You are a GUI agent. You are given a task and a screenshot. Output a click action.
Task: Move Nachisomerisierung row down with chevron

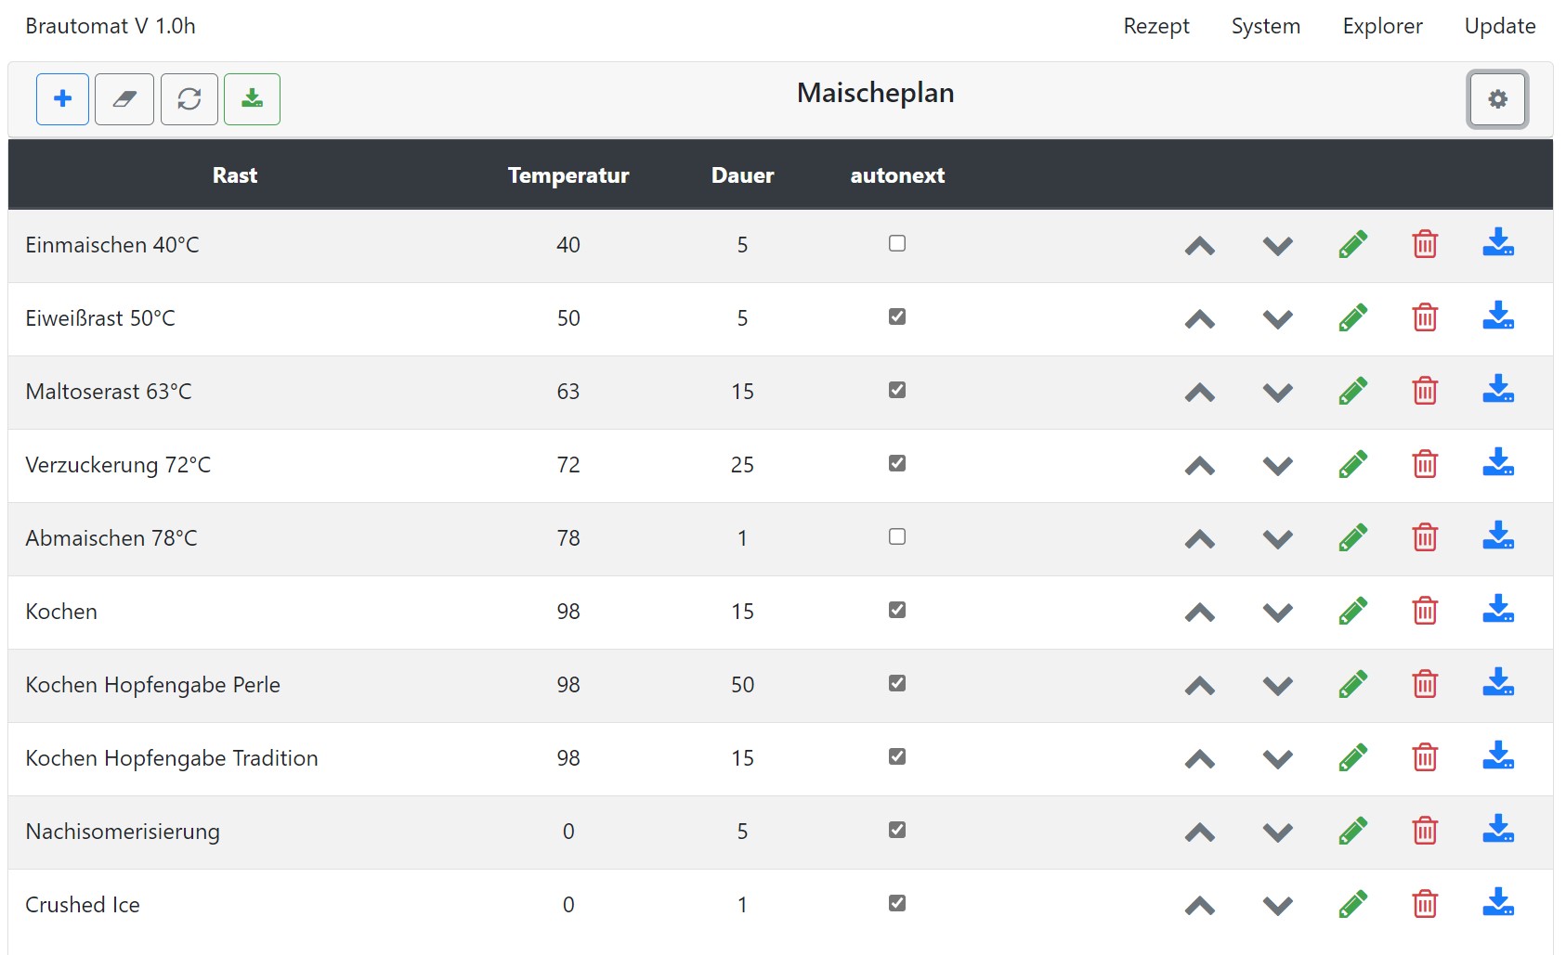pyautogui.click(x=1278, y=832)
